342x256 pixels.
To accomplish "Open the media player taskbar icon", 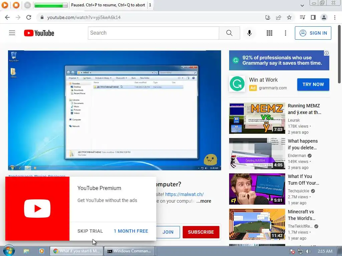I will pos(42,251).
